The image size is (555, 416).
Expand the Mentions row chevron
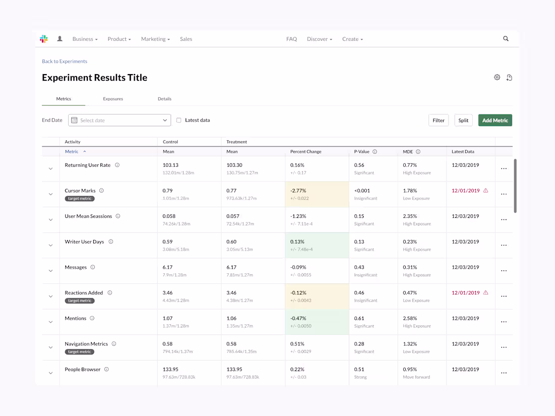tap(50, 322)
